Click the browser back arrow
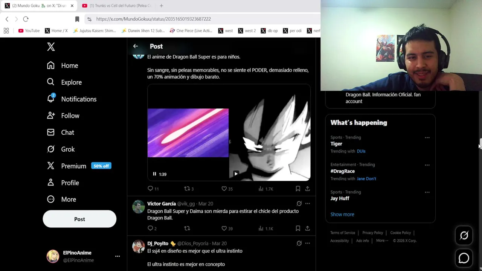The height and width of the screenshot is (271, 482). (7, 19)
